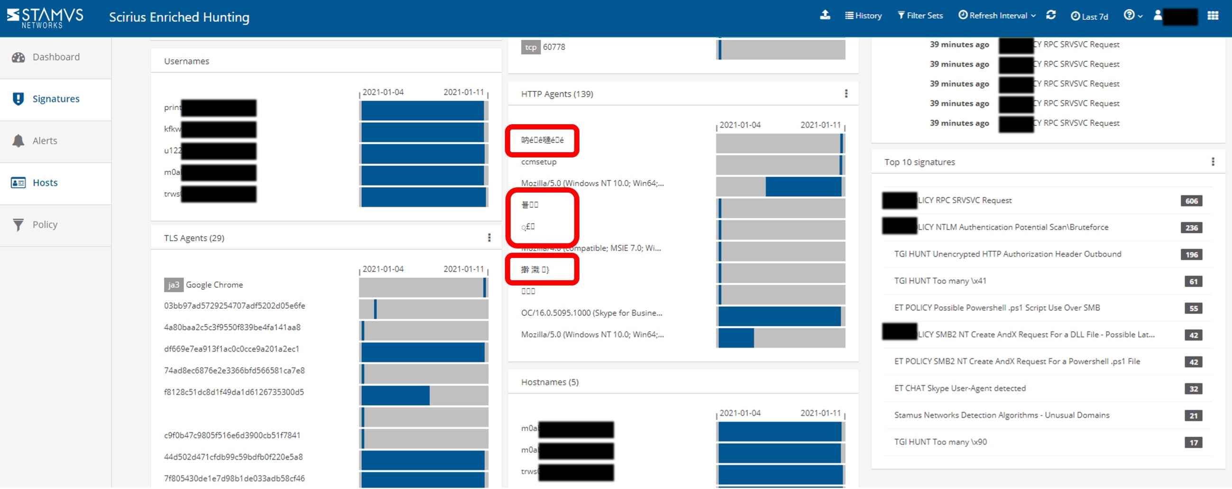Click the Signatures shield icon
The height and width of the screenshot is (489, 1232).
[18, 99]
